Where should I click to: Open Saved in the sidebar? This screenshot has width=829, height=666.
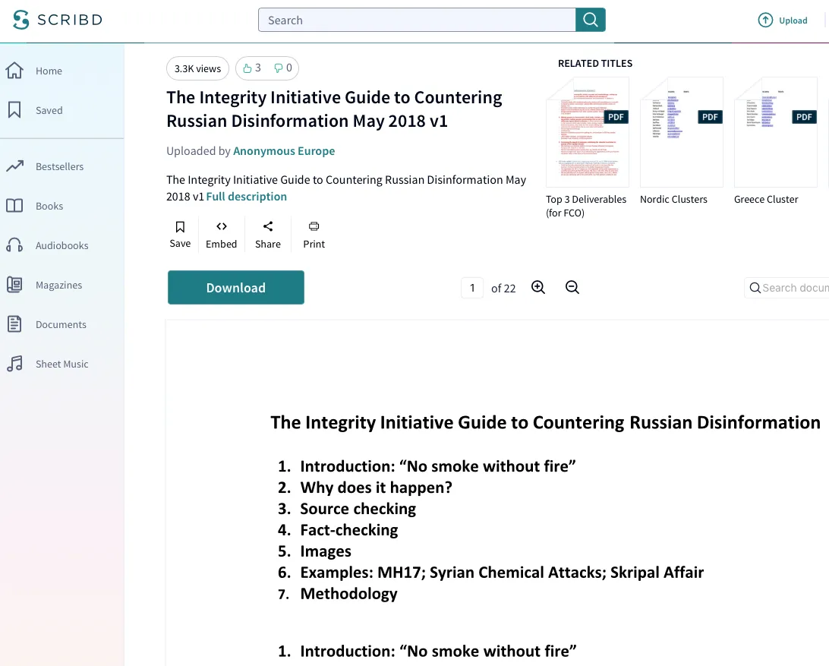49,111
